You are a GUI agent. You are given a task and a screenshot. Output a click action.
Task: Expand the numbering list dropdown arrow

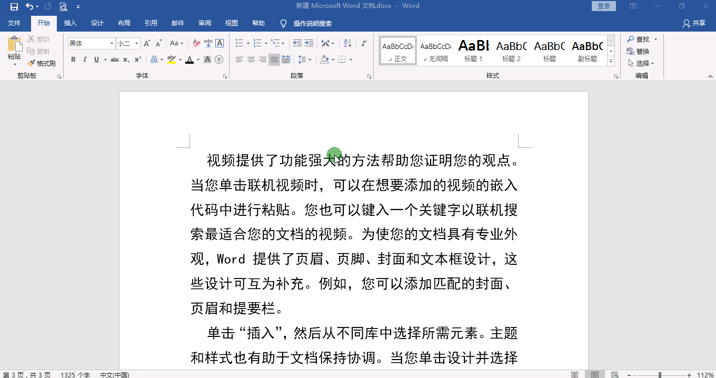tap(266, 43)
